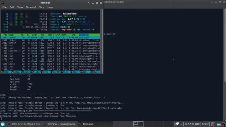The width and height of the screenshot is (226, 127).
Task: Click the 'Binding to IPv4' log line
Action: (32, 105)
